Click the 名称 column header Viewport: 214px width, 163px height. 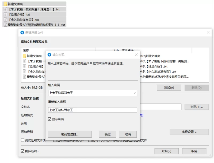point(26,50)
